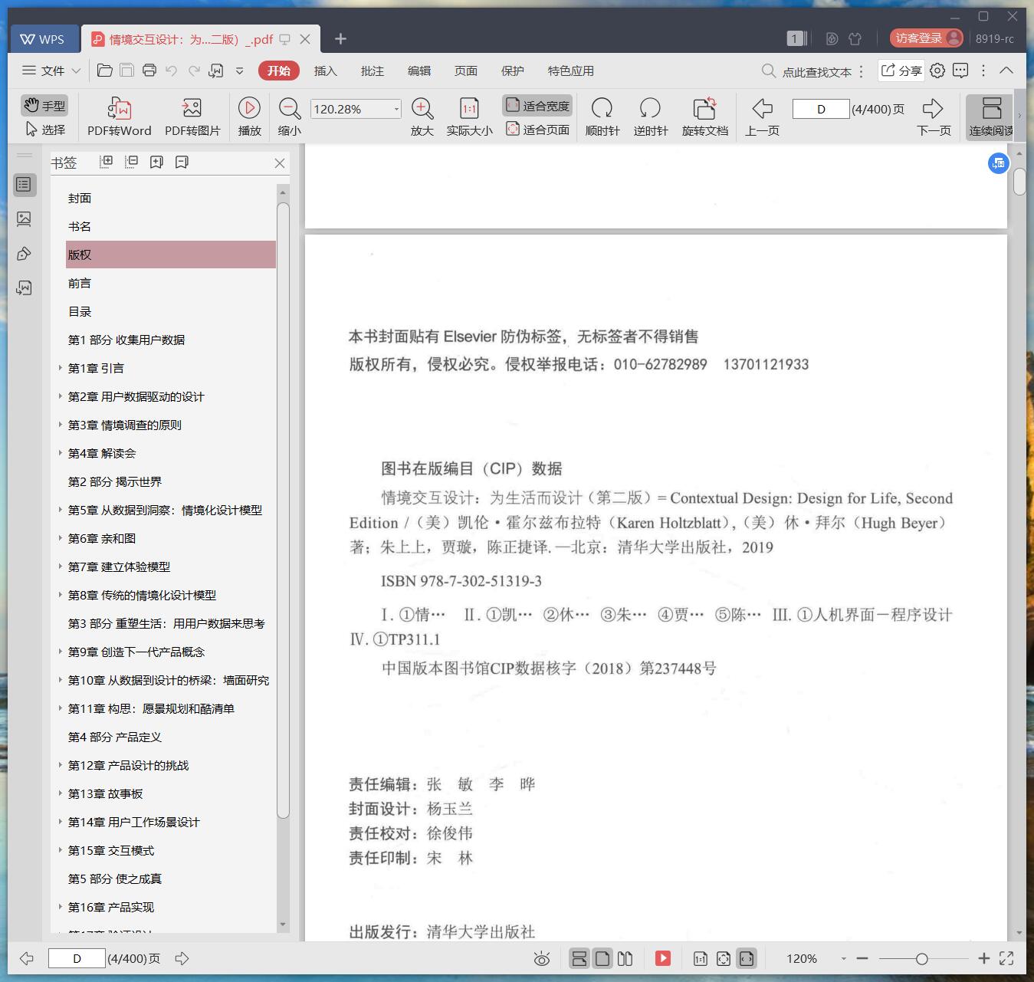Open the comments speech bubble icon
Screen dimensions: 1034x982
960,71
